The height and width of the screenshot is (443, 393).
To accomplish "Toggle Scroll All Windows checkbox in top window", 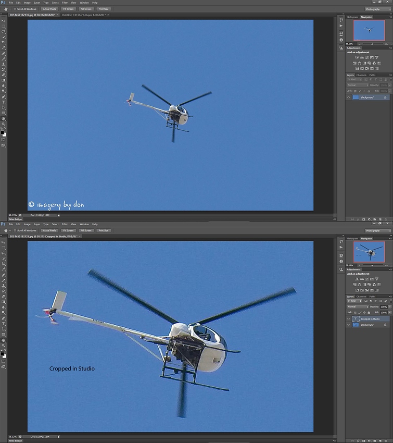I will tap(15, 9).
